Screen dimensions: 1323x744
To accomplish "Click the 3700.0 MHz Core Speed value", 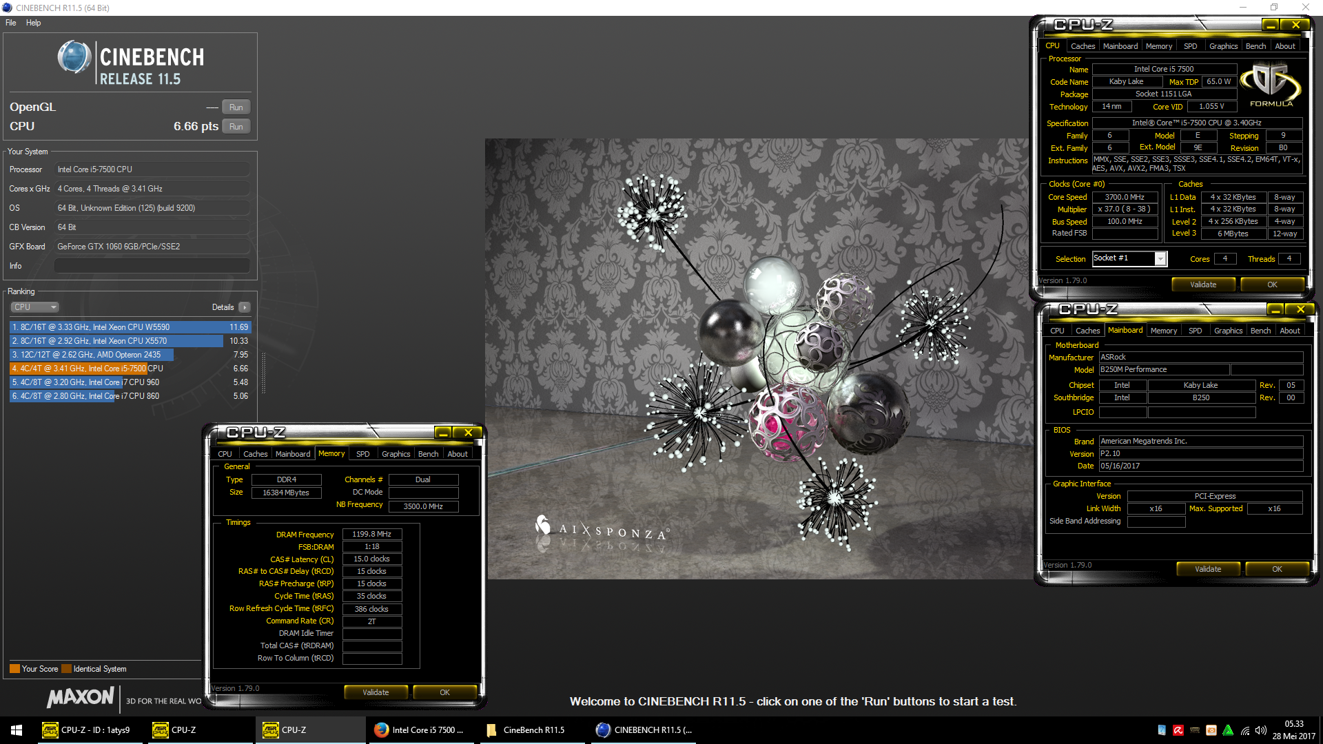I will (x=1125, y=197).
